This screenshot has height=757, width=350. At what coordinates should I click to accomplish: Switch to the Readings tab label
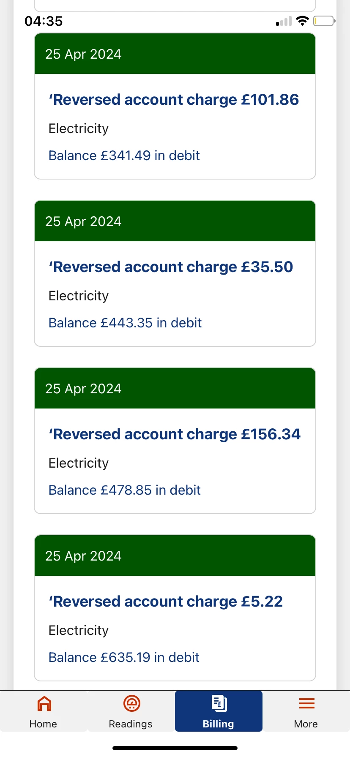[x=131, y=724]
